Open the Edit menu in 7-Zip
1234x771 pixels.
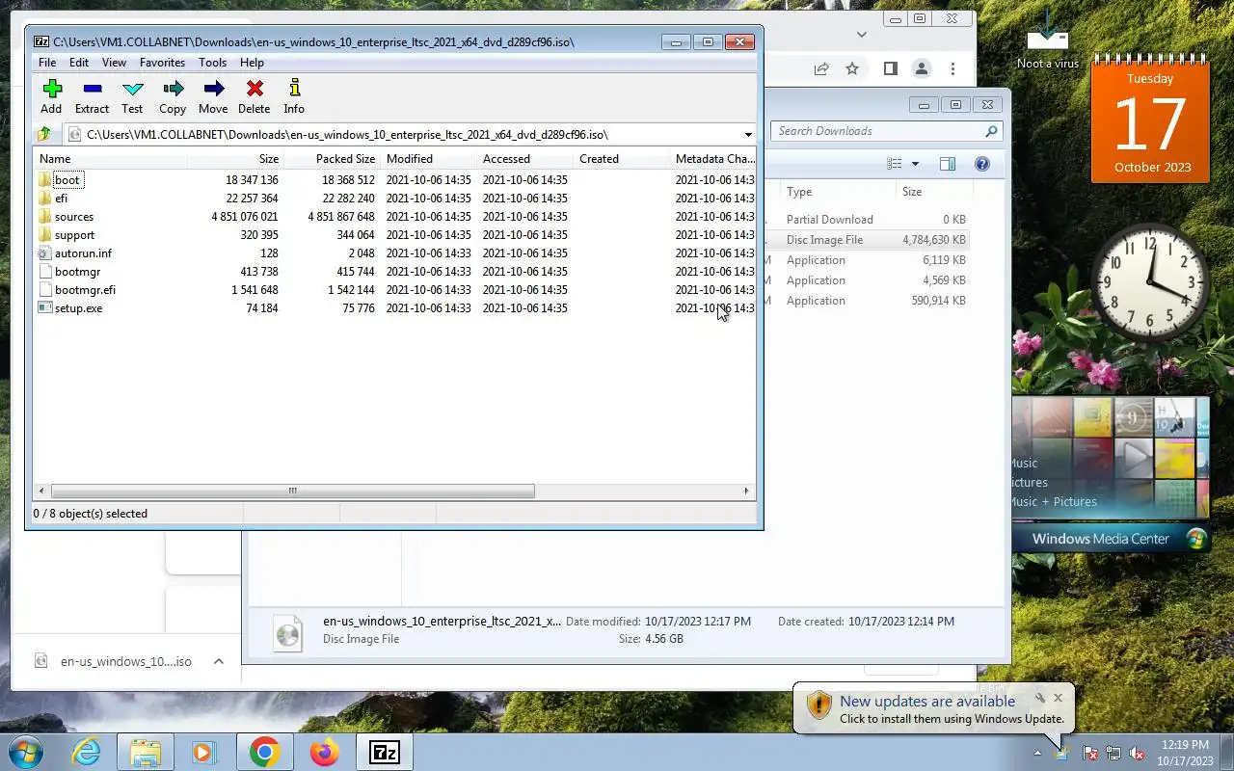tap(79, 63)
